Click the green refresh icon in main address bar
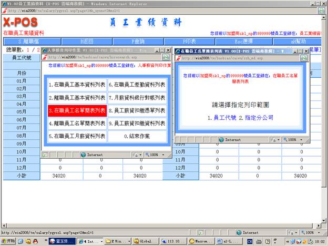 (x=321, y=11)
